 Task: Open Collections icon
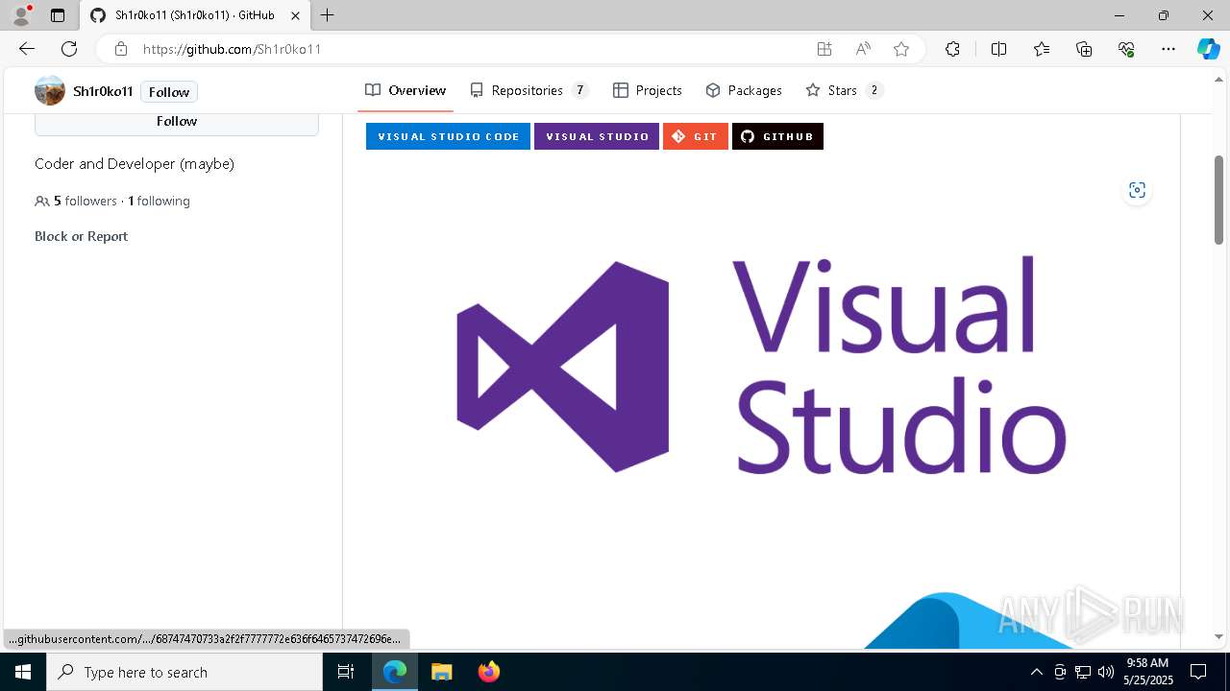tap(1084, 49)
